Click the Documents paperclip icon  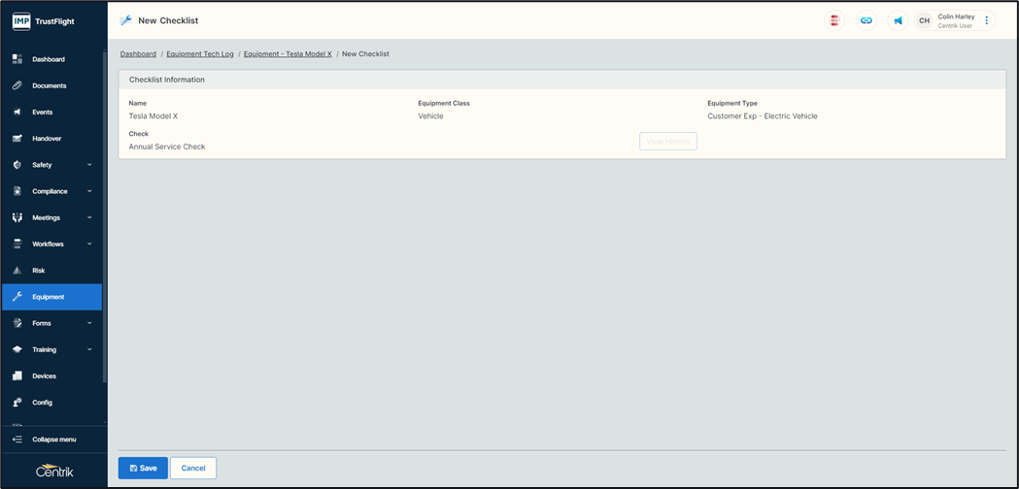(x=17, y=85)
